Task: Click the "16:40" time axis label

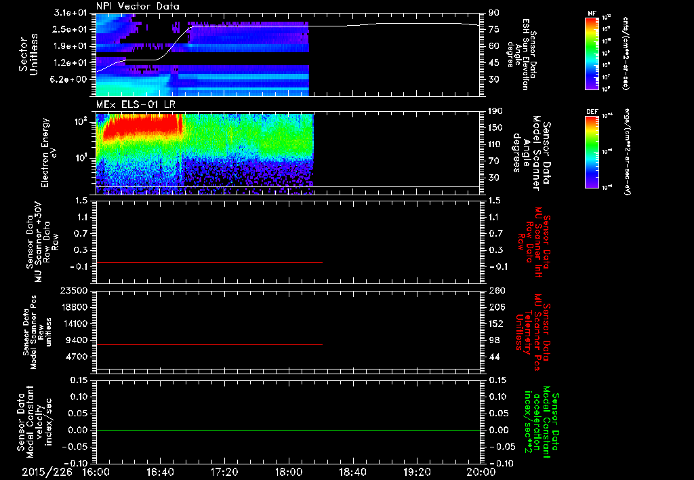Action: (160, 473)
